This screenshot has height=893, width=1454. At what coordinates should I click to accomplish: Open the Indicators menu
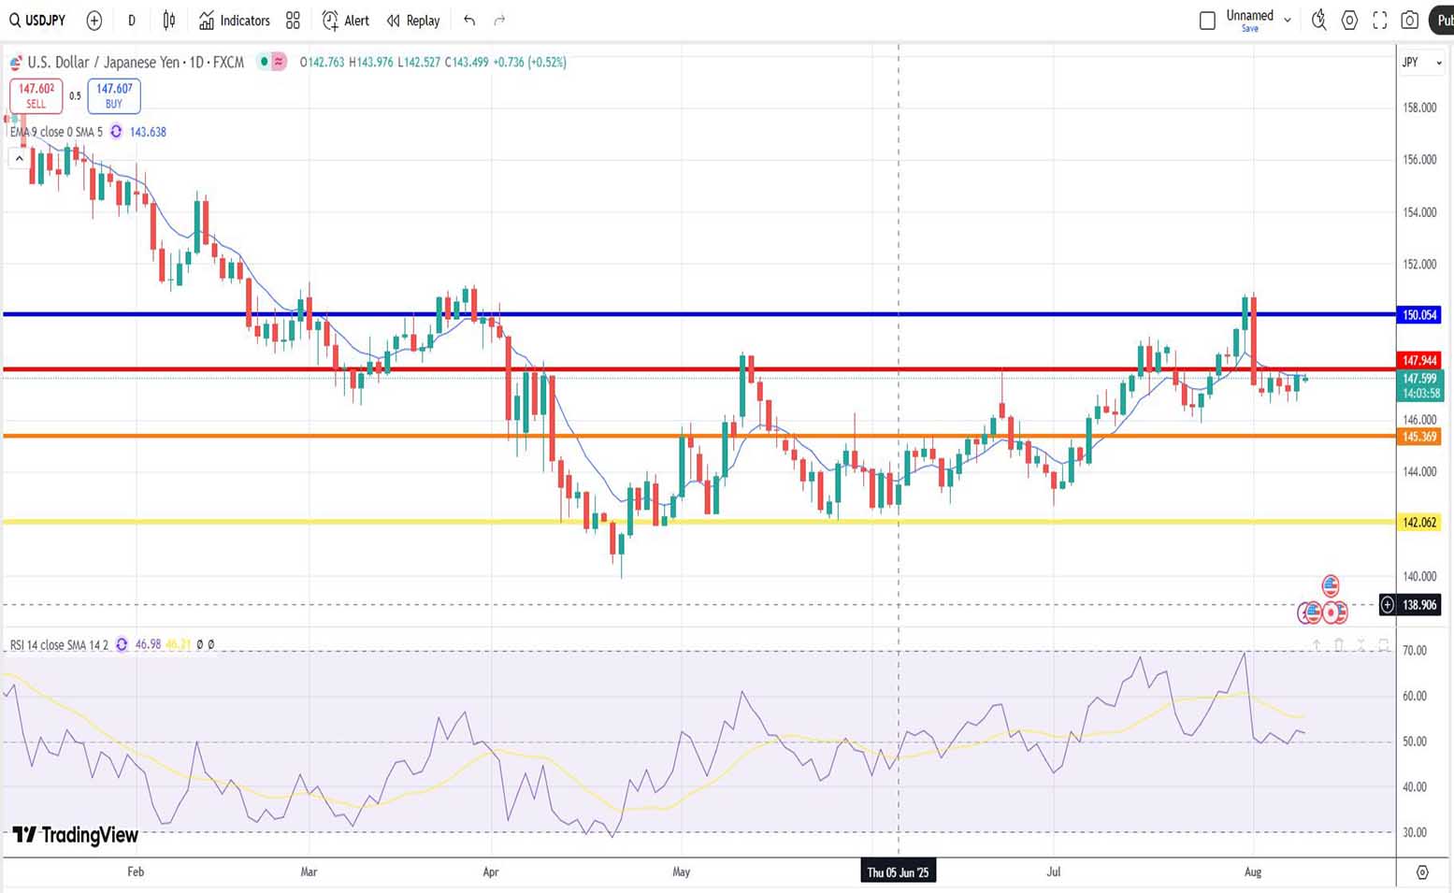click(235, 21)
